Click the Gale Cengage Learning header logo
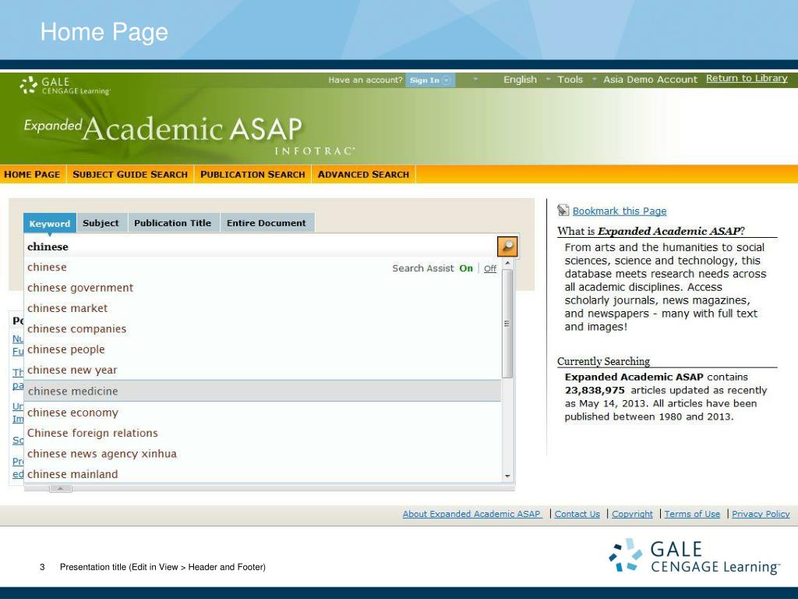 click(65, 86)
